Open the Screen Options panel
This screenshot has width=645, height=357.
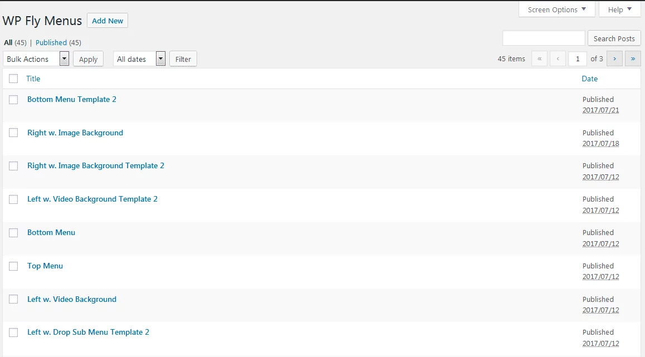point(556,9)
